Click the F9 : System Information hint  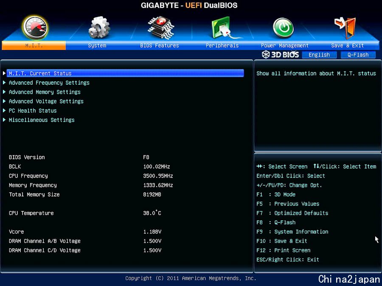click(292, 232)
